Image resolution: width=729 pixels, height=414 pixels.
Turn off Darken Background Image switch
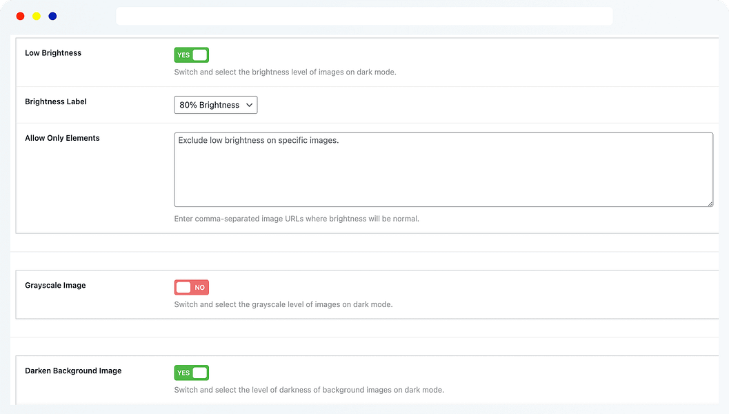point(191,373)
